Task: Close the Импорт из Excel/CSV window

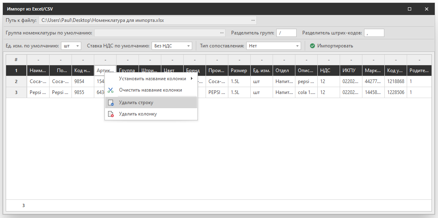Action: [x=427, y=9]
